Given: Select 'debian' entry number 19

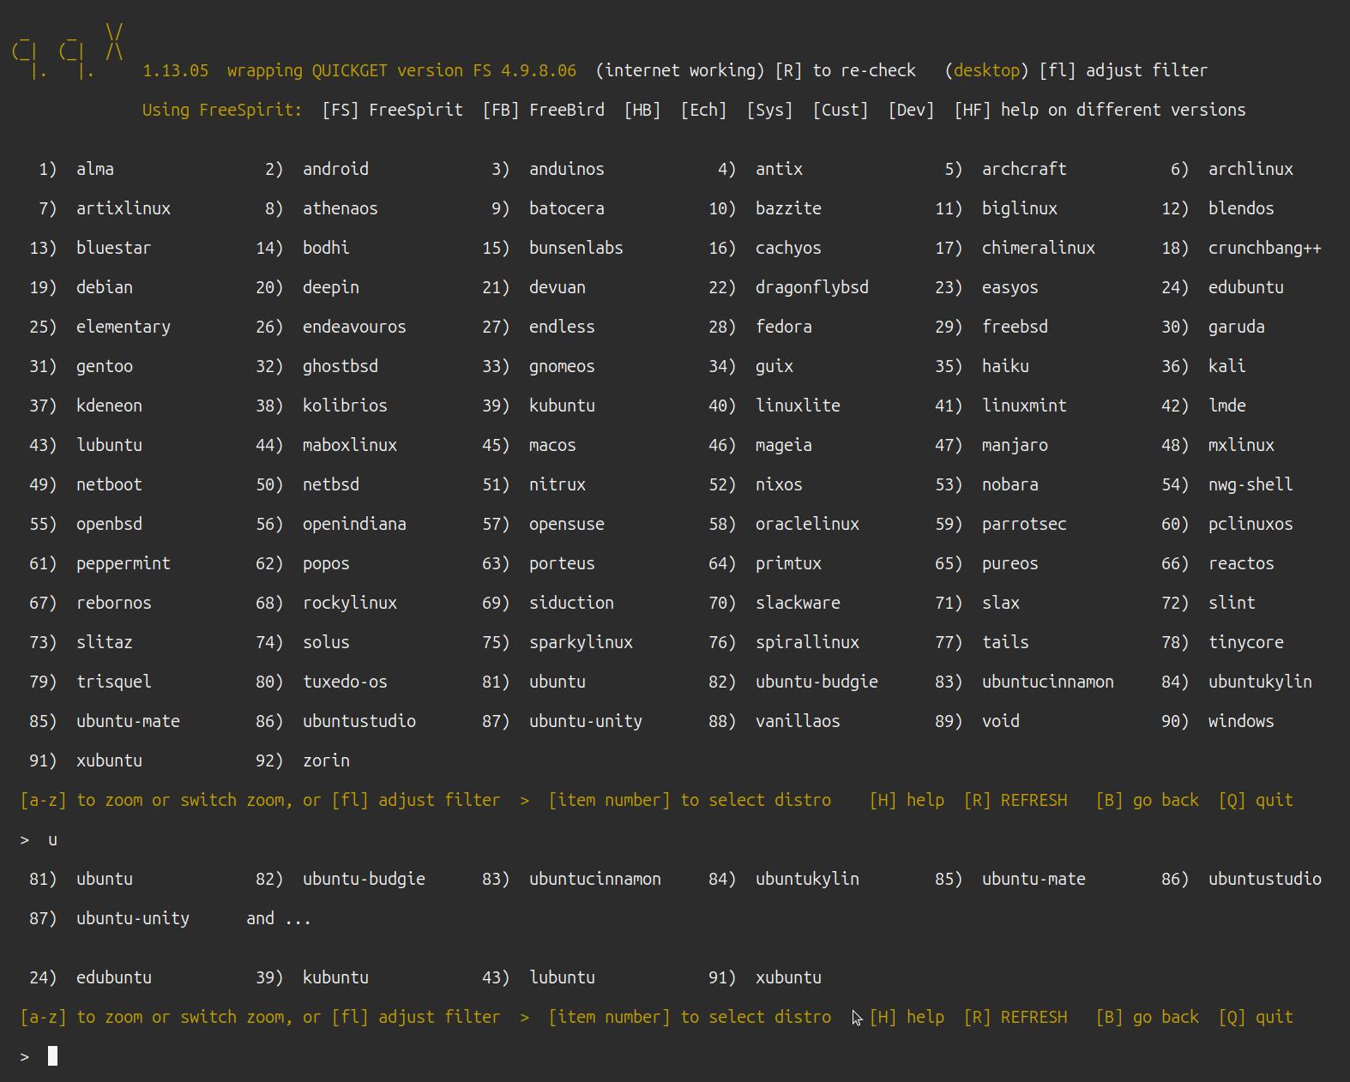Looking at the screenshot, I should pos(104,287).
